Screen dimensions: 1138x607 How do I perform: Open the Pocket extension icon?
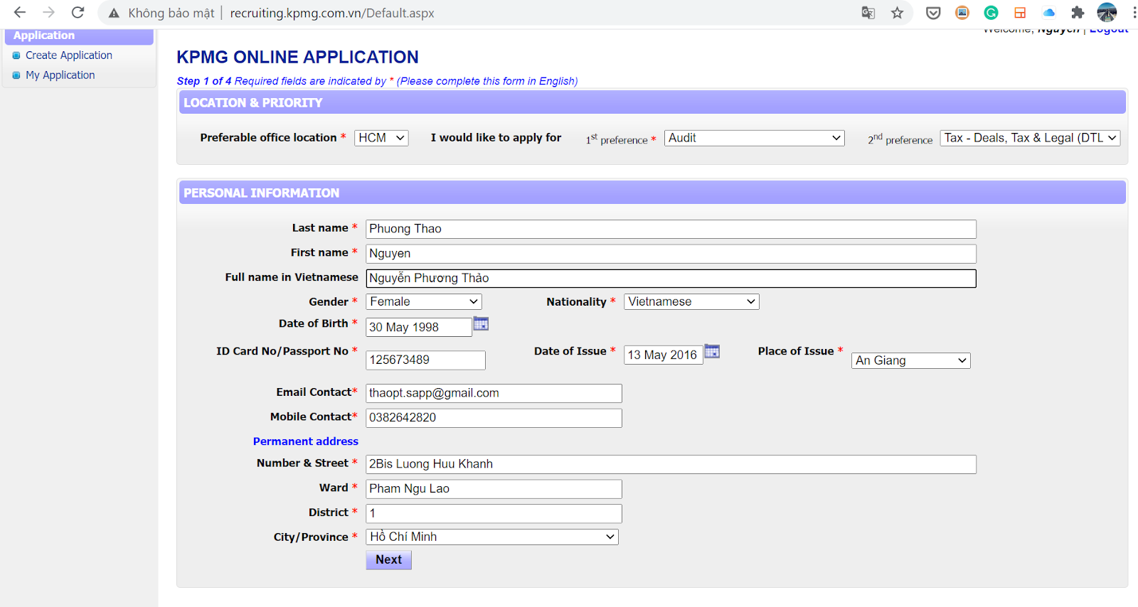(x=933, y=13)
